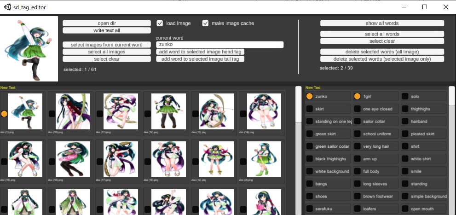This screenshot has width=456, height=215.
Task: Select the white shirt word toggle
Action: [405, 159]
